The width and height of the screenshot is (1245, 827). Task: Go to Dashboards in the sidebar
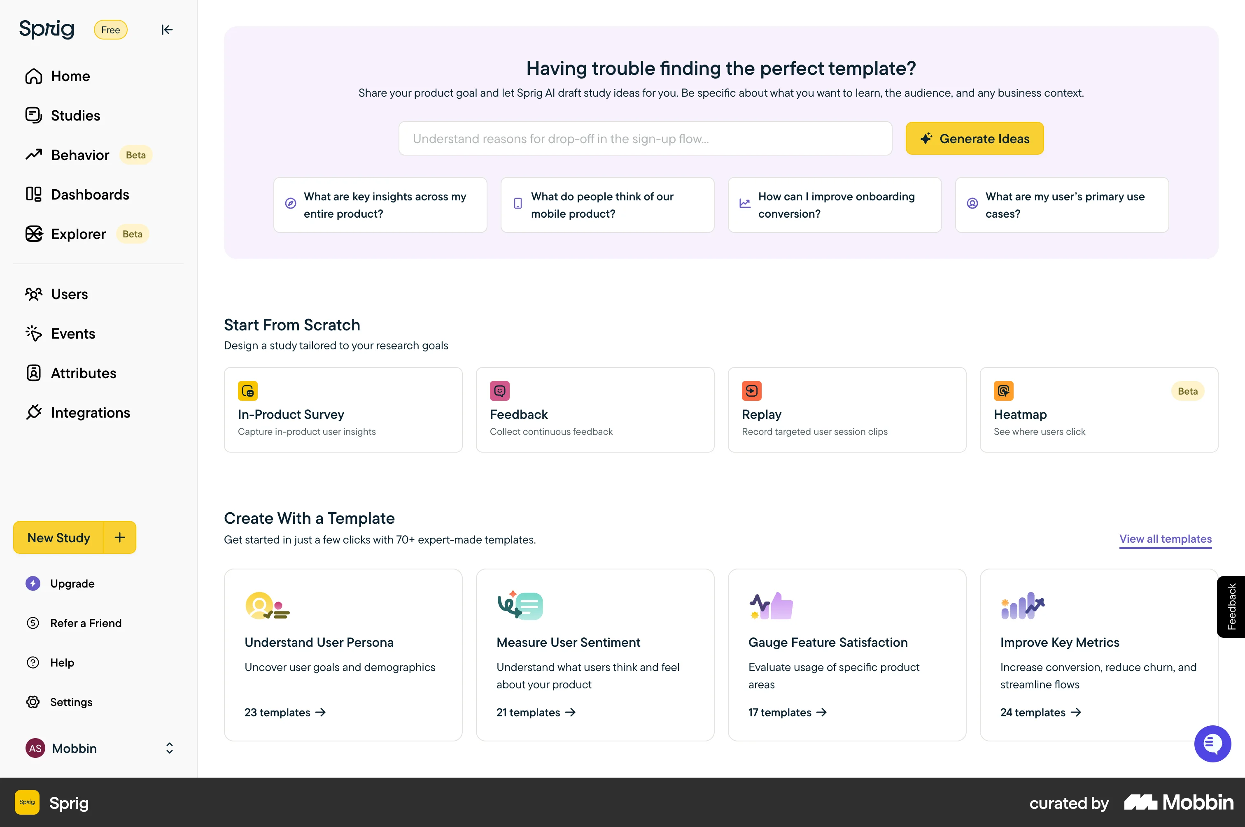(x=90, y=195)
